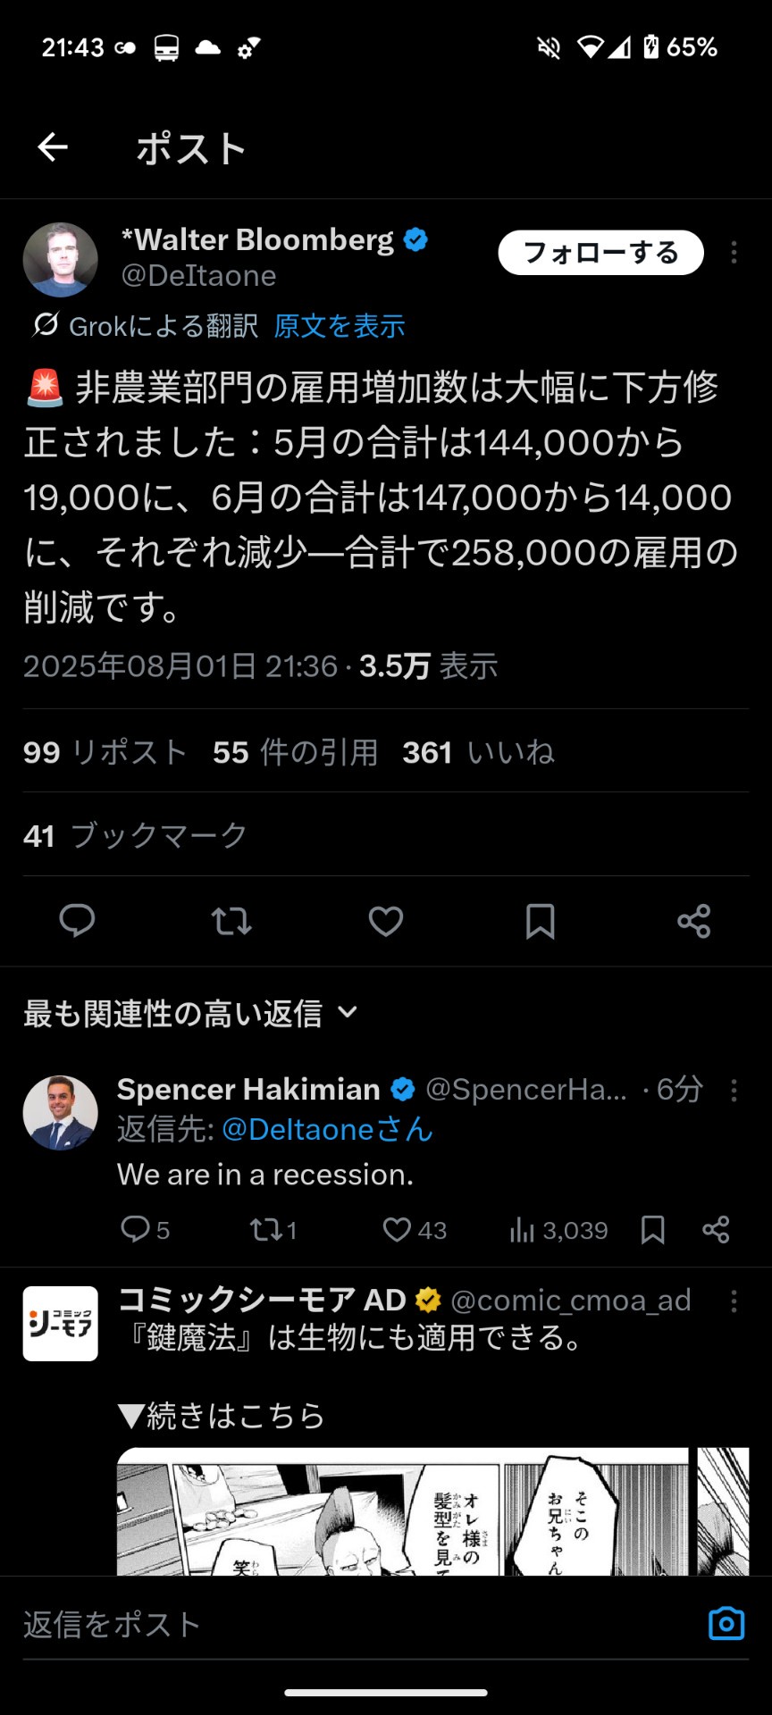View the 99 リポスト list
The width and height of the screenshot is (772, 1715).
pyautogui.click(x=105, y=752)
